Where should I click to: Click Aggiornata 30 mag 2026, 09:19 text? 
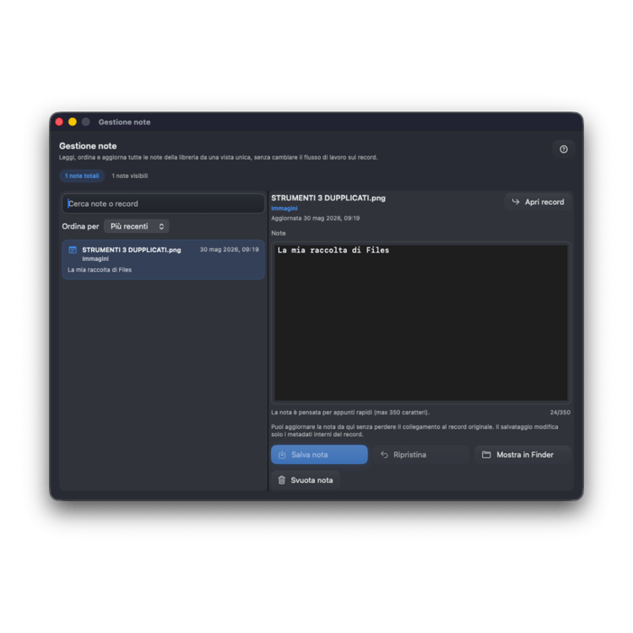pyautogui.click(x=316, y=218)
